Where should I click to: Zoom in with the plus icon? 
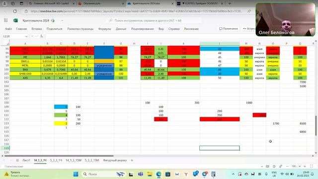pos(305,166)
